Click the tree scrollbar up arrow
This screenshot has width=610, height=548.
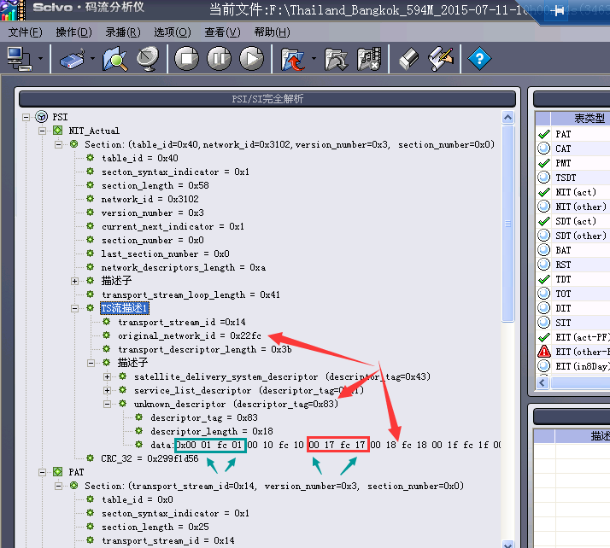(x=507, y=117)
